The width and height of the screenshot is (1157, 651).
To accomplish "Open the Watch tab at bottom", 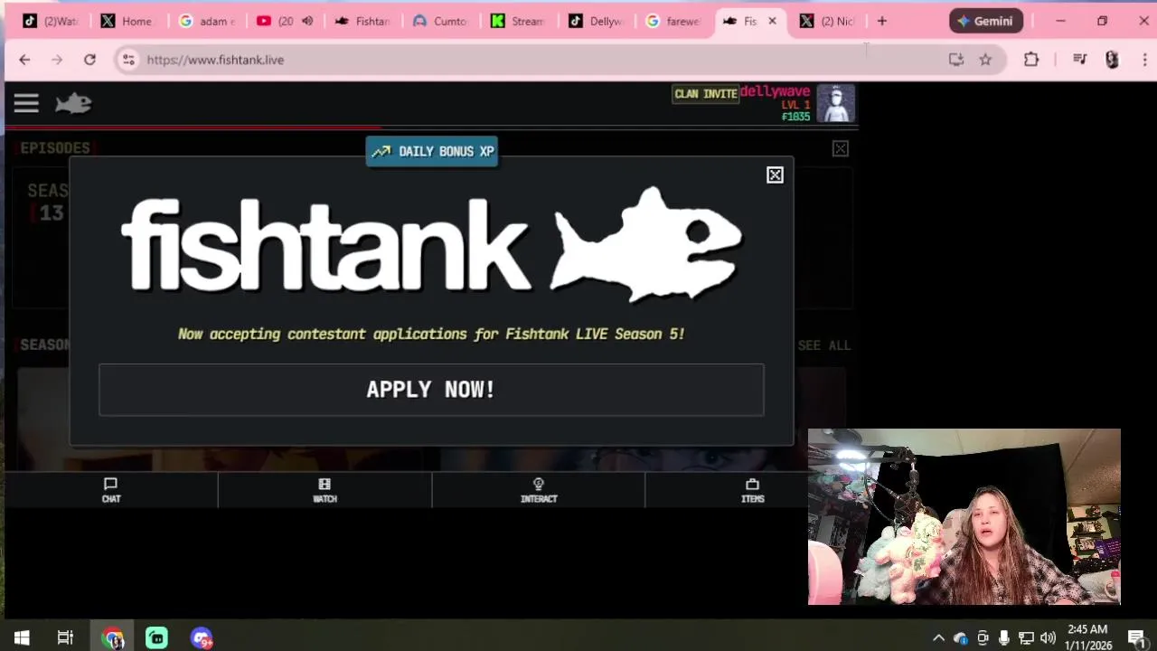I will [x=325, y=490].
